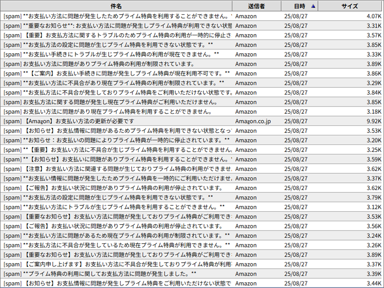Click the sender Amazon.co.jp
This screenshot has height=288, width=384.
(x=253, y=121)
